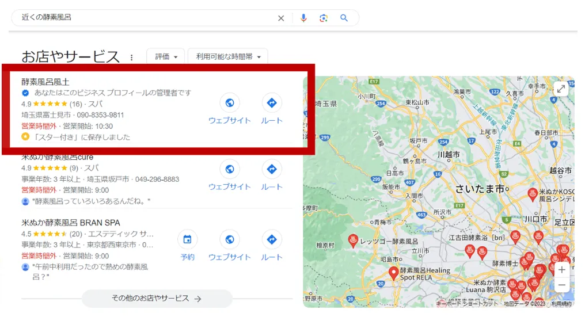The image size is (585, 317).
Task: Get route to 米ぬか酵素風呂 BRAN SPA
Action: 272,246
